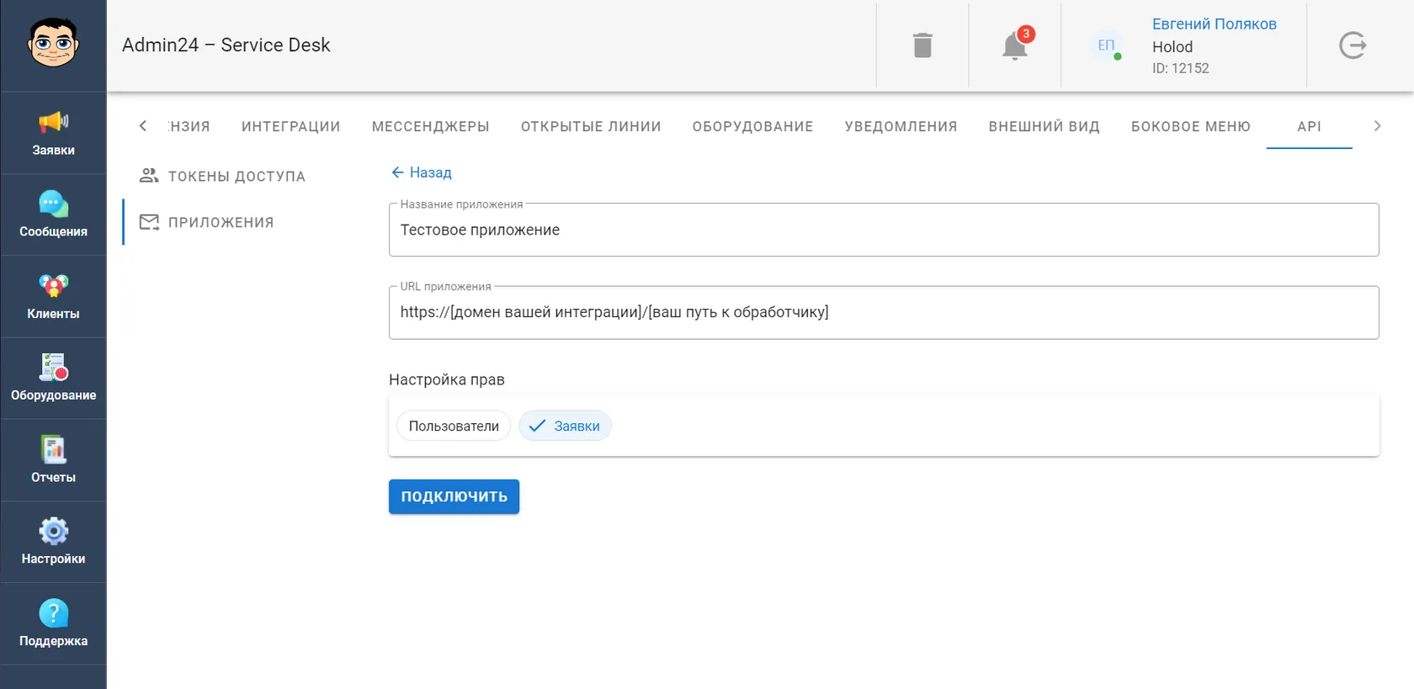
Task: Log out using the exit icon
Action: click(1353, 45)
